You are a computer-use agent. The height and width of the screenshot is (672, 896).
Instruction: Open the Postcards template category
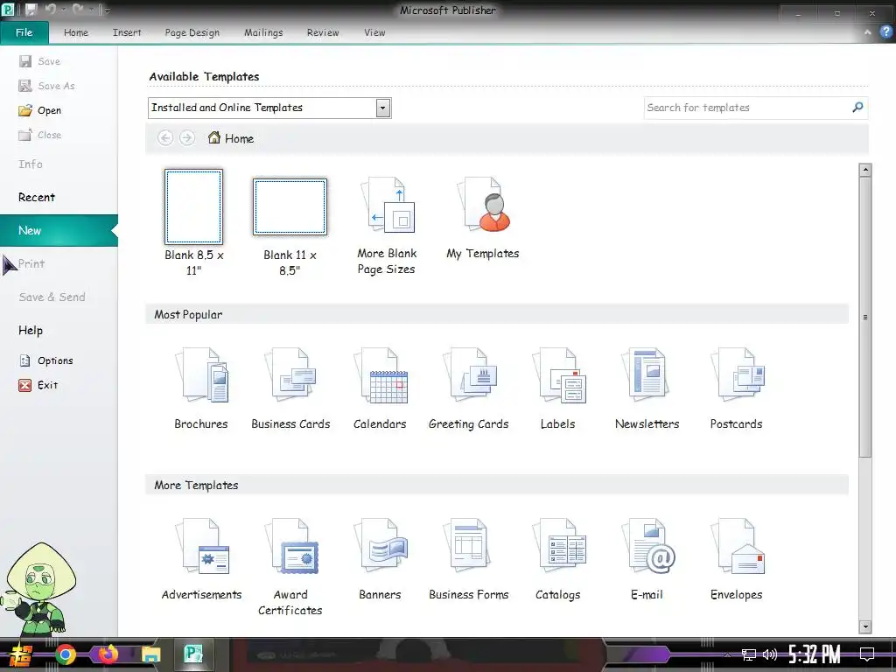736,388
